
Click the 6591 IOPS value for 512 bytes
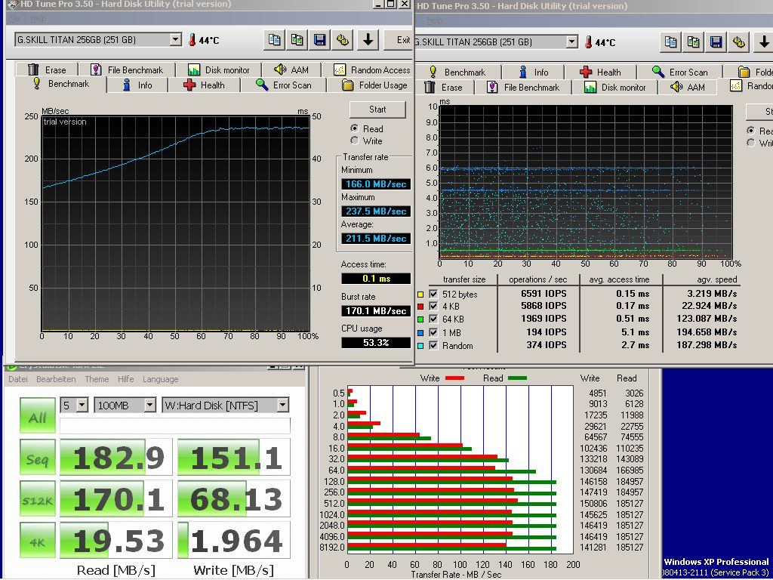point(544,294)
